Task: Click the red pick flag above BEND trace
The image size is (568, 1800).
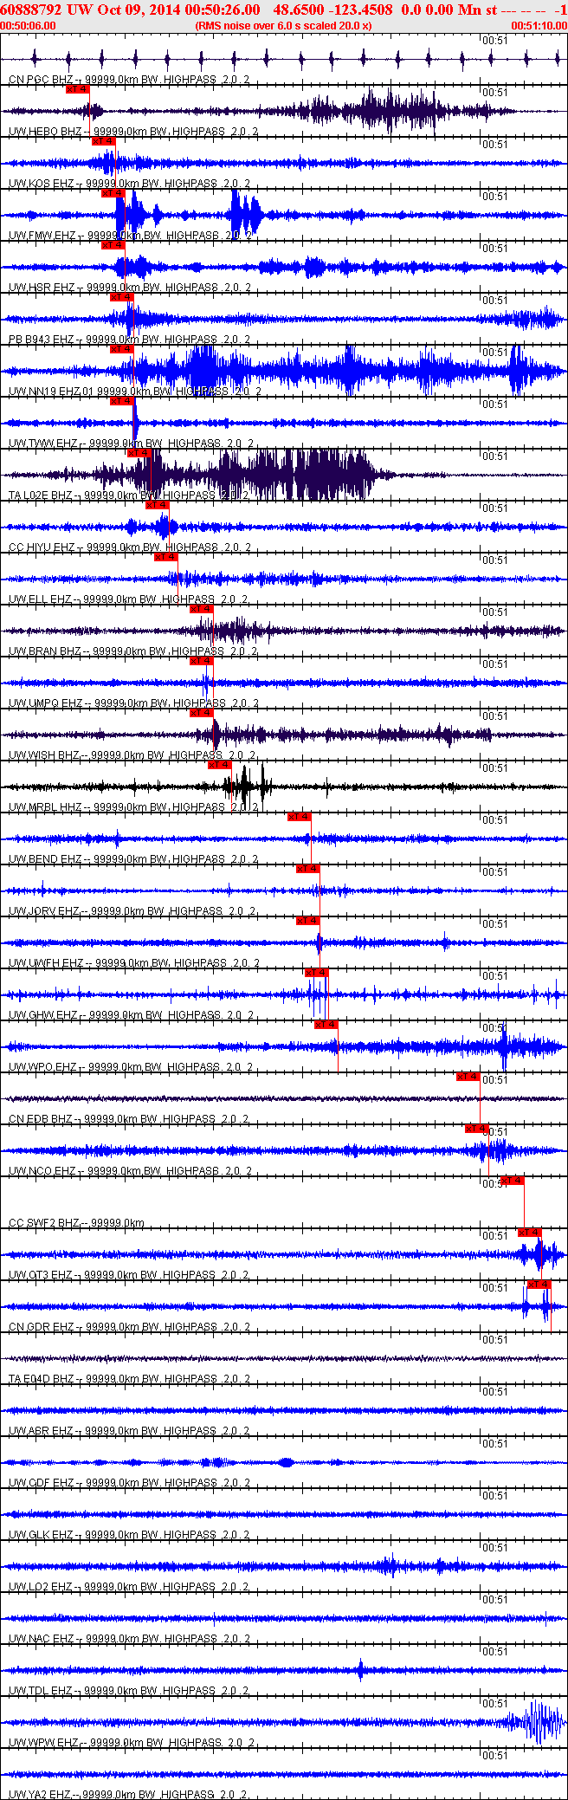Action: coord(300,817)
